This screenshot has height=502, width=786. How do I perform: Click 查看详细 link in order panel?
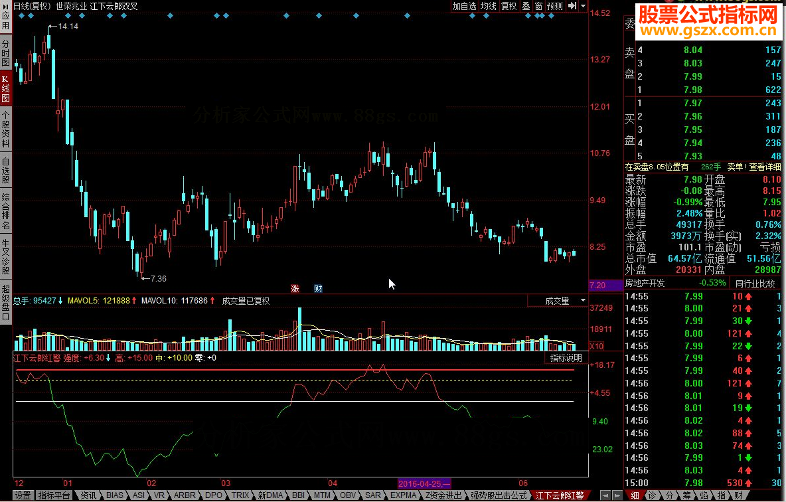(763, 167)
